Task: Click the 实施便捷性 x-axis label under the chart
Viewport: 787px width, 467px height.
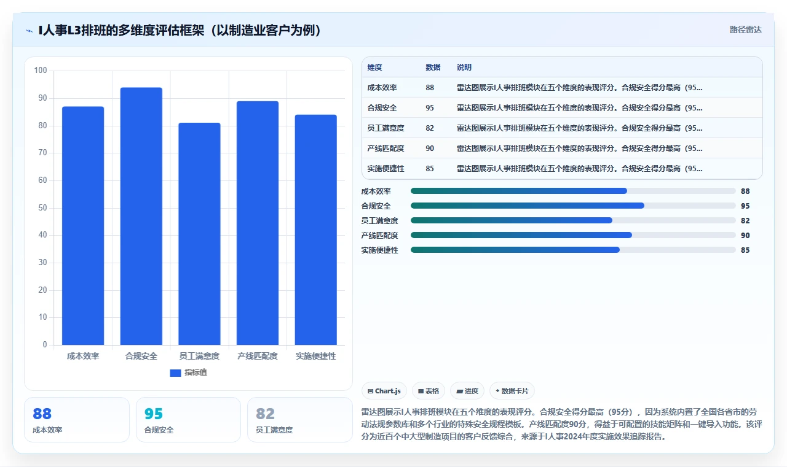Action: [x=315, y=356]
